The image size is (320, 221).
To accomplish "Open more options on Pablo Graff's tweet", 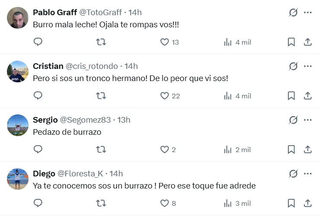I will coord(308,13).
